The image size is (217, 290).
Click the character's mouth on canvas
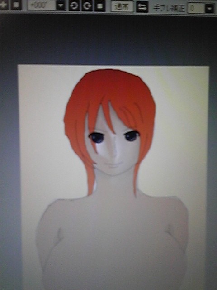(113, 164)
